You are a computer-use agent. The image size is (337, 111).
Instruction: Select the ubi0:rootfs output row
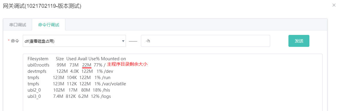click(67, 65)
